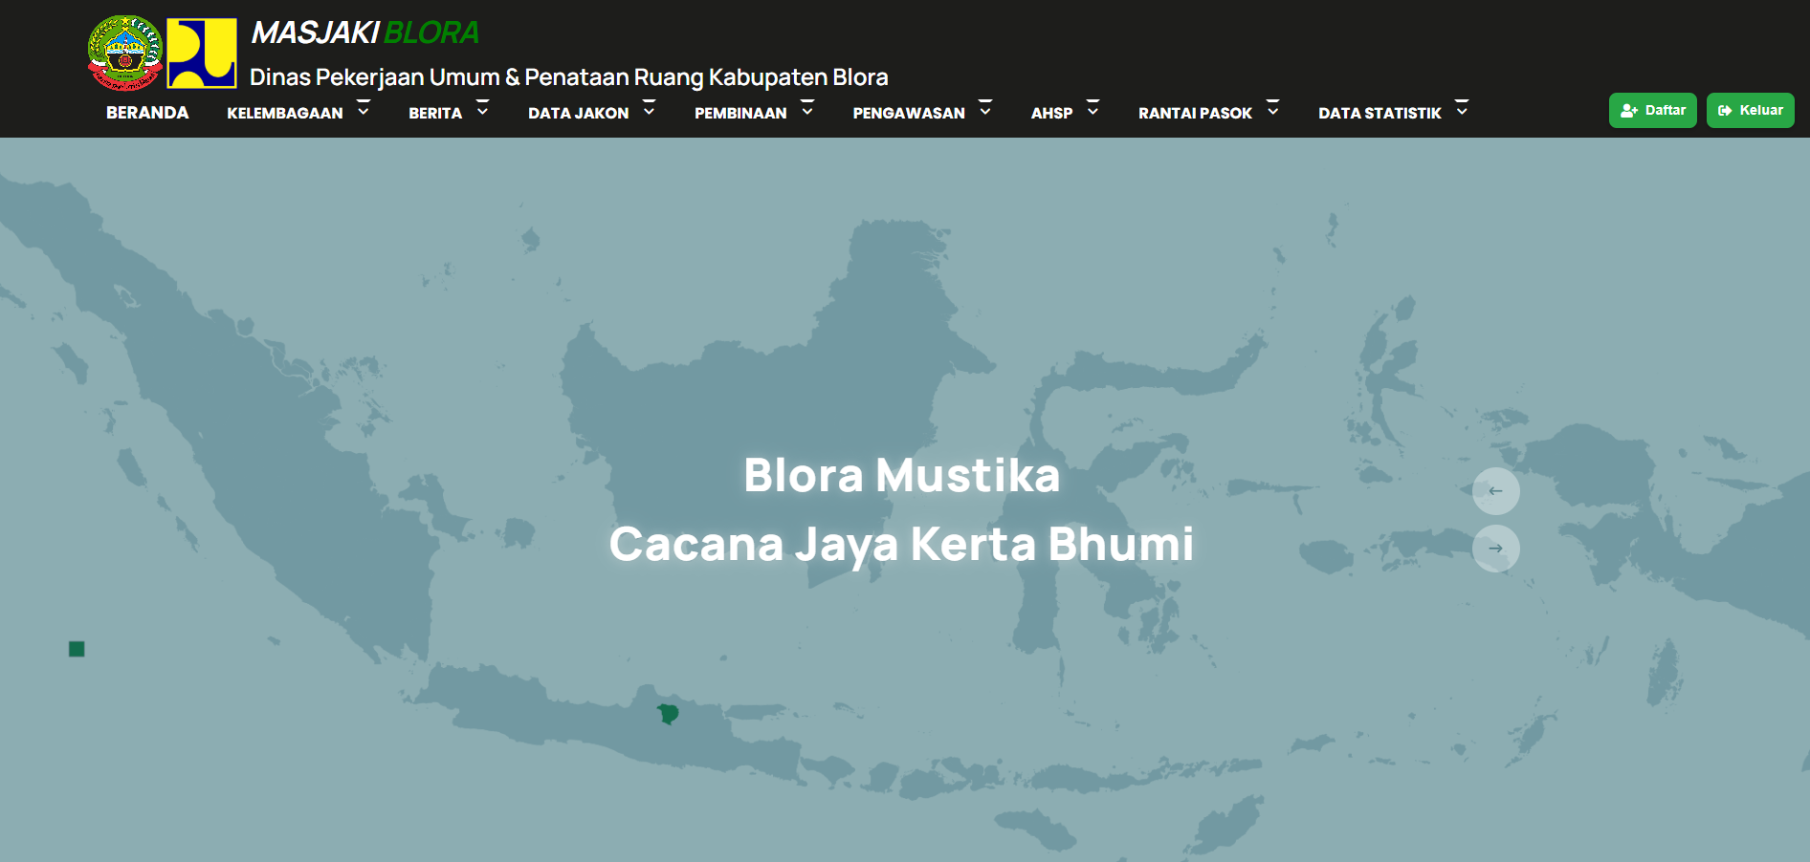Viewport: 1810px width, 862px height.
Task: Open the RANTAI PASOK menu
Action: coord(1195,113)
